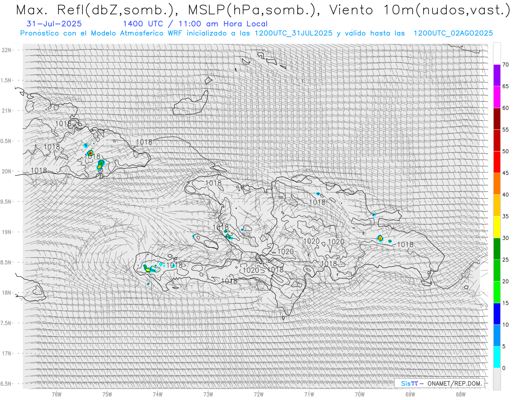Click the 72W longitude axis label
The image size is (517, 400).
click(258, 394)
